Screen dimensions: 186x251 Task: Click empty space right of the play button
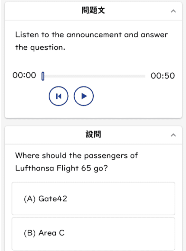tap(136, 96)
